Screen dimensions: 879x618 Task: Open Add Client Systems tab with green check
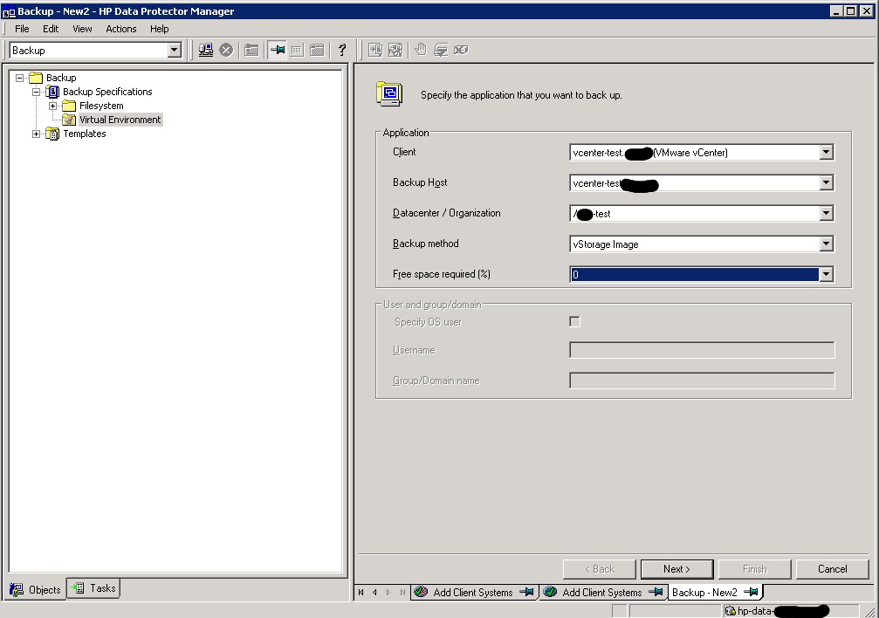604,592
